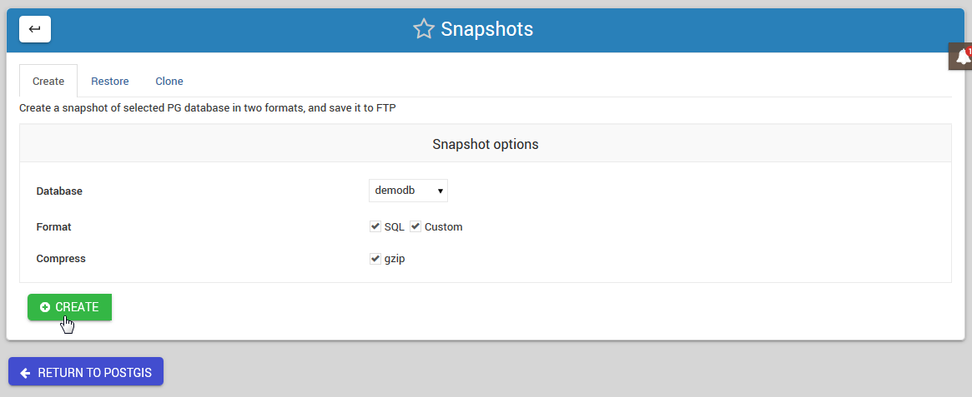Click the Snapshots page title text
Image resolution: width=972 pixels, height=397 pixels.
(x=486, y=29)
